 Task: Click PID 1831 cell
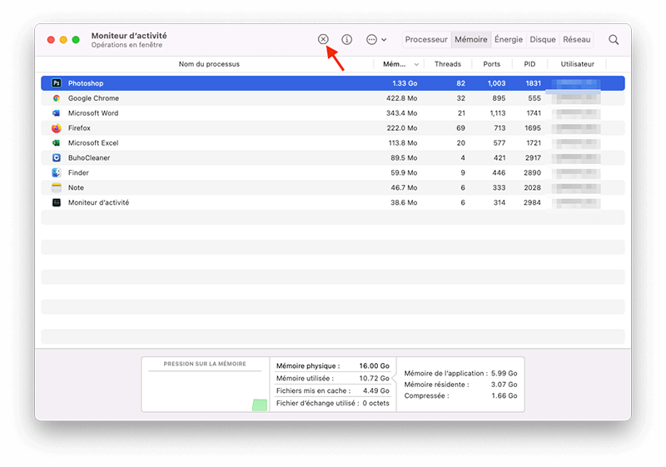click(533, 83)
